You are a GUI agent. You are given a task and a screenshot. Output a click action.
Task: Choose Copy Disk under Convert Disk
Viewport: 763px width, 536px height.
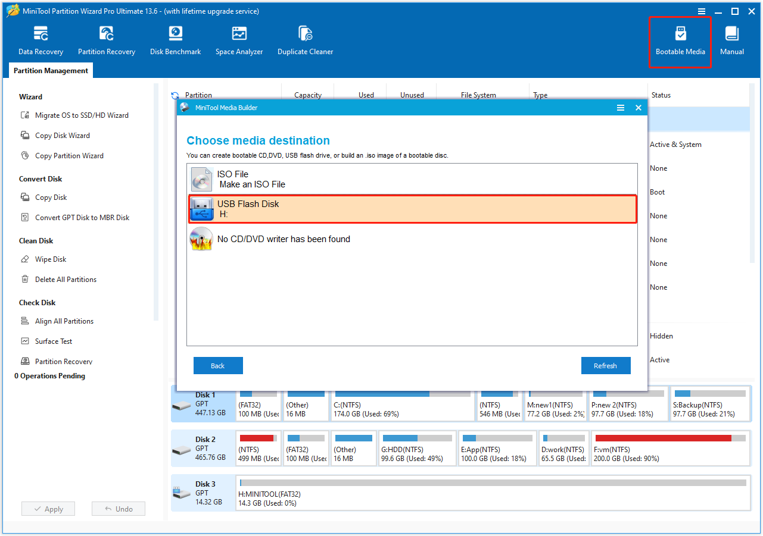43,198
